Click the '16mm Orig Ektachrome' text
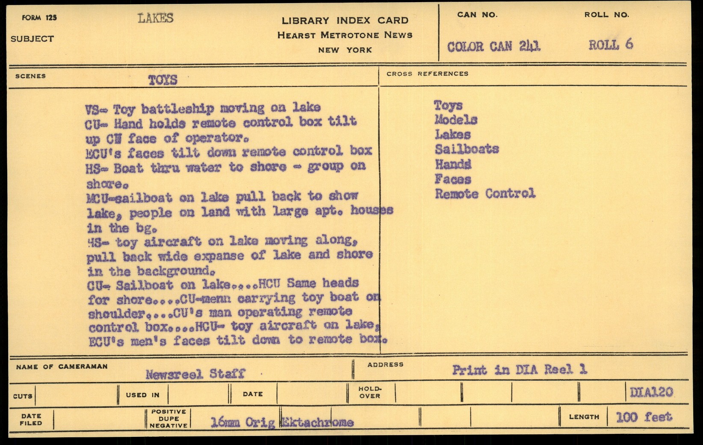Screen dimensions: 703x445 282,423
